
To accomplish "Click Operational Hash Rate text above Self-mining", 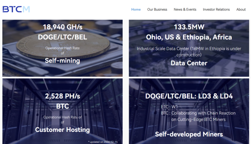I will click(x=62, y=50).
